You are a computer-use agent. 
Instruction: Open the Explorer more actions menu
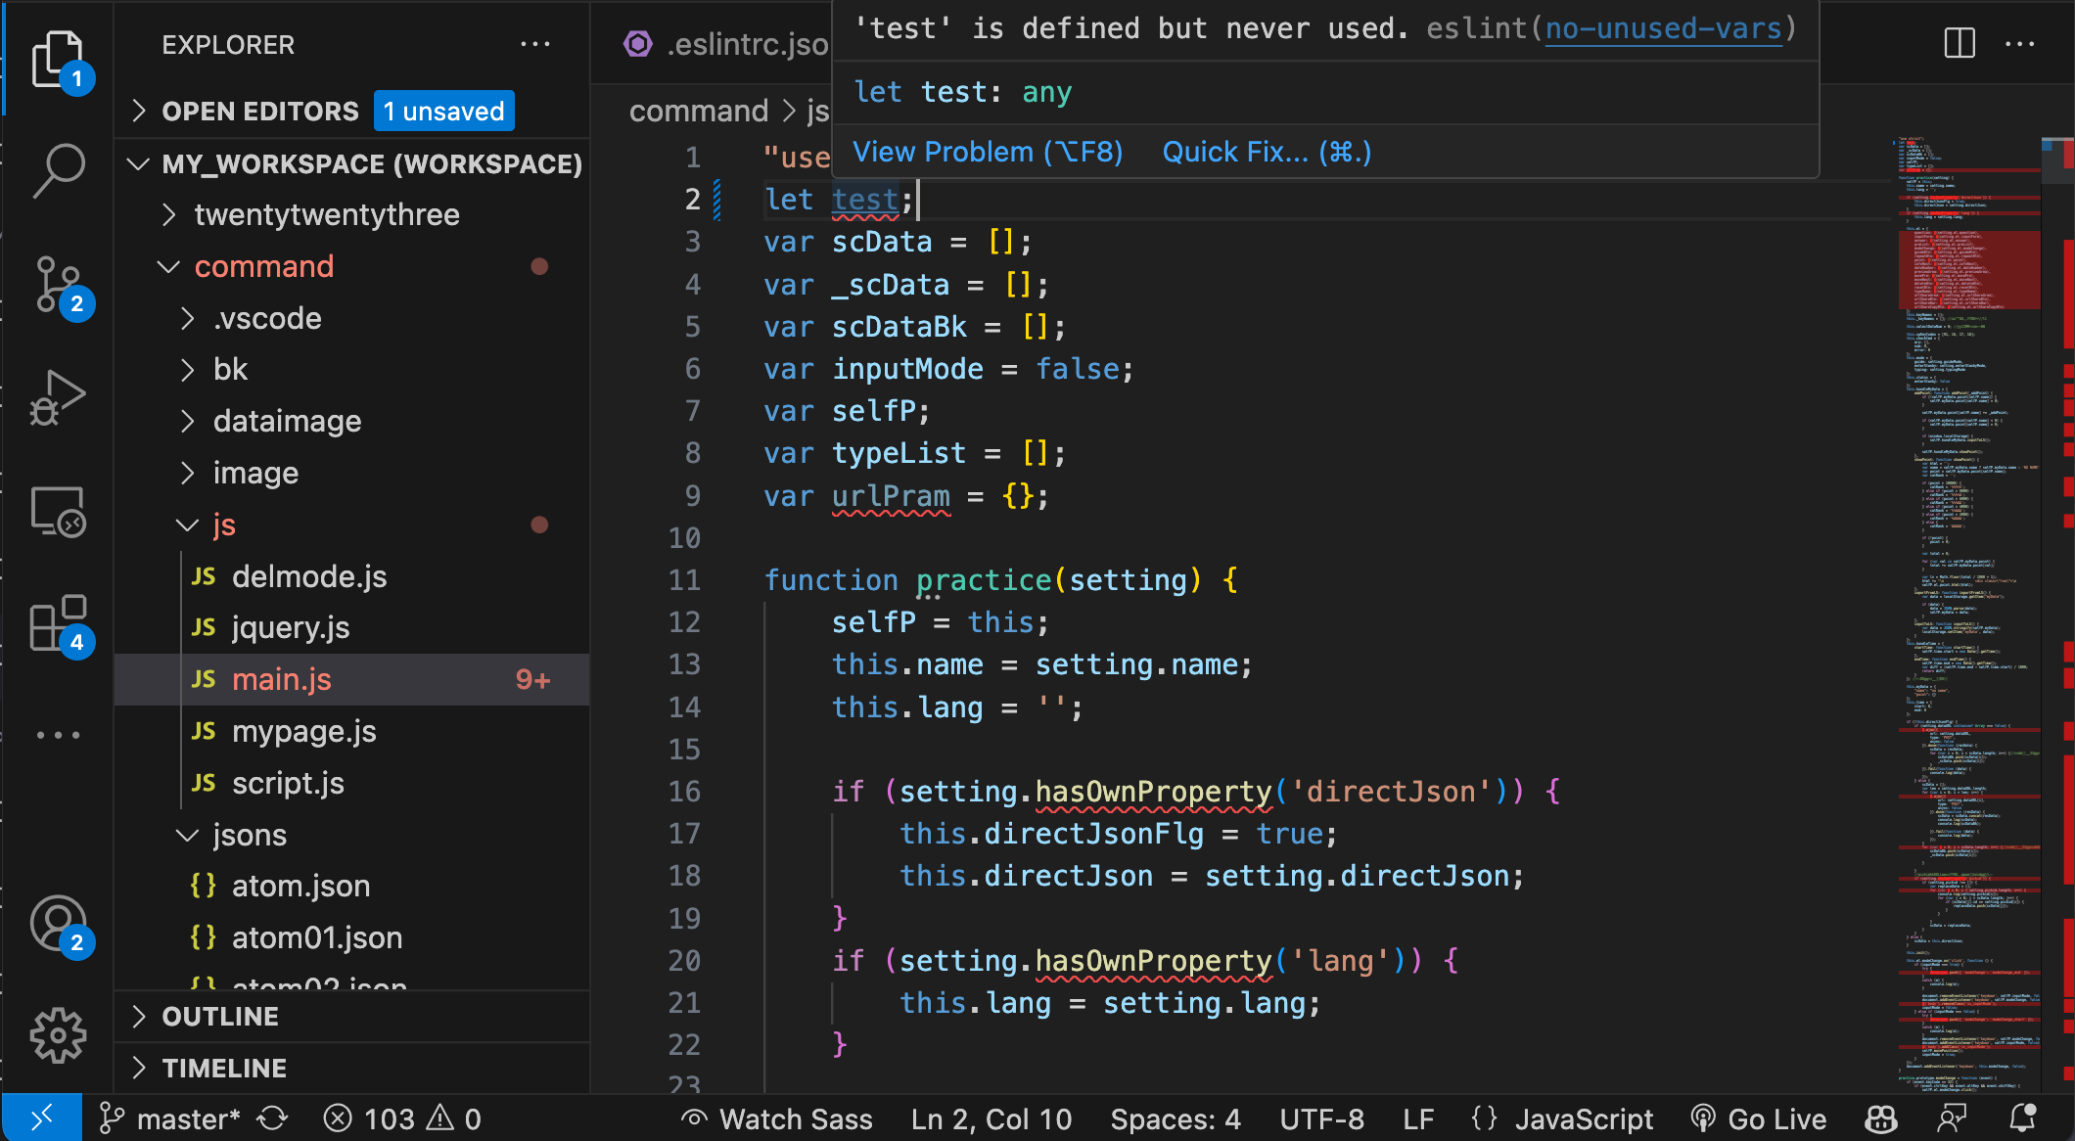click(535, 44)
